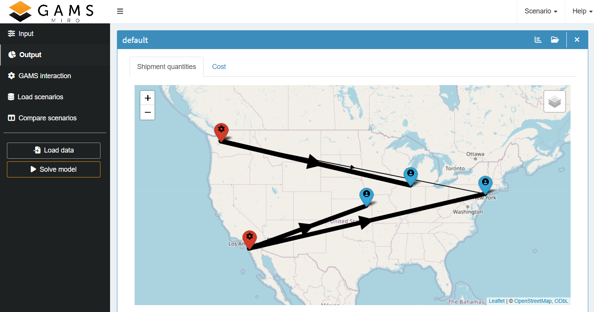Open GAMS interaction panel
594x312 pixels.
click(44, 76)
